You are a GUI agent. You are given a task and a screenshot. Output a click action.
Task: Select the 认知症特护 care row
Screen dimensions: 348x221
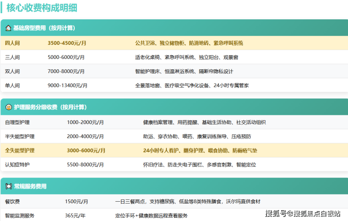pyautogui.click(x=17, y=164)
